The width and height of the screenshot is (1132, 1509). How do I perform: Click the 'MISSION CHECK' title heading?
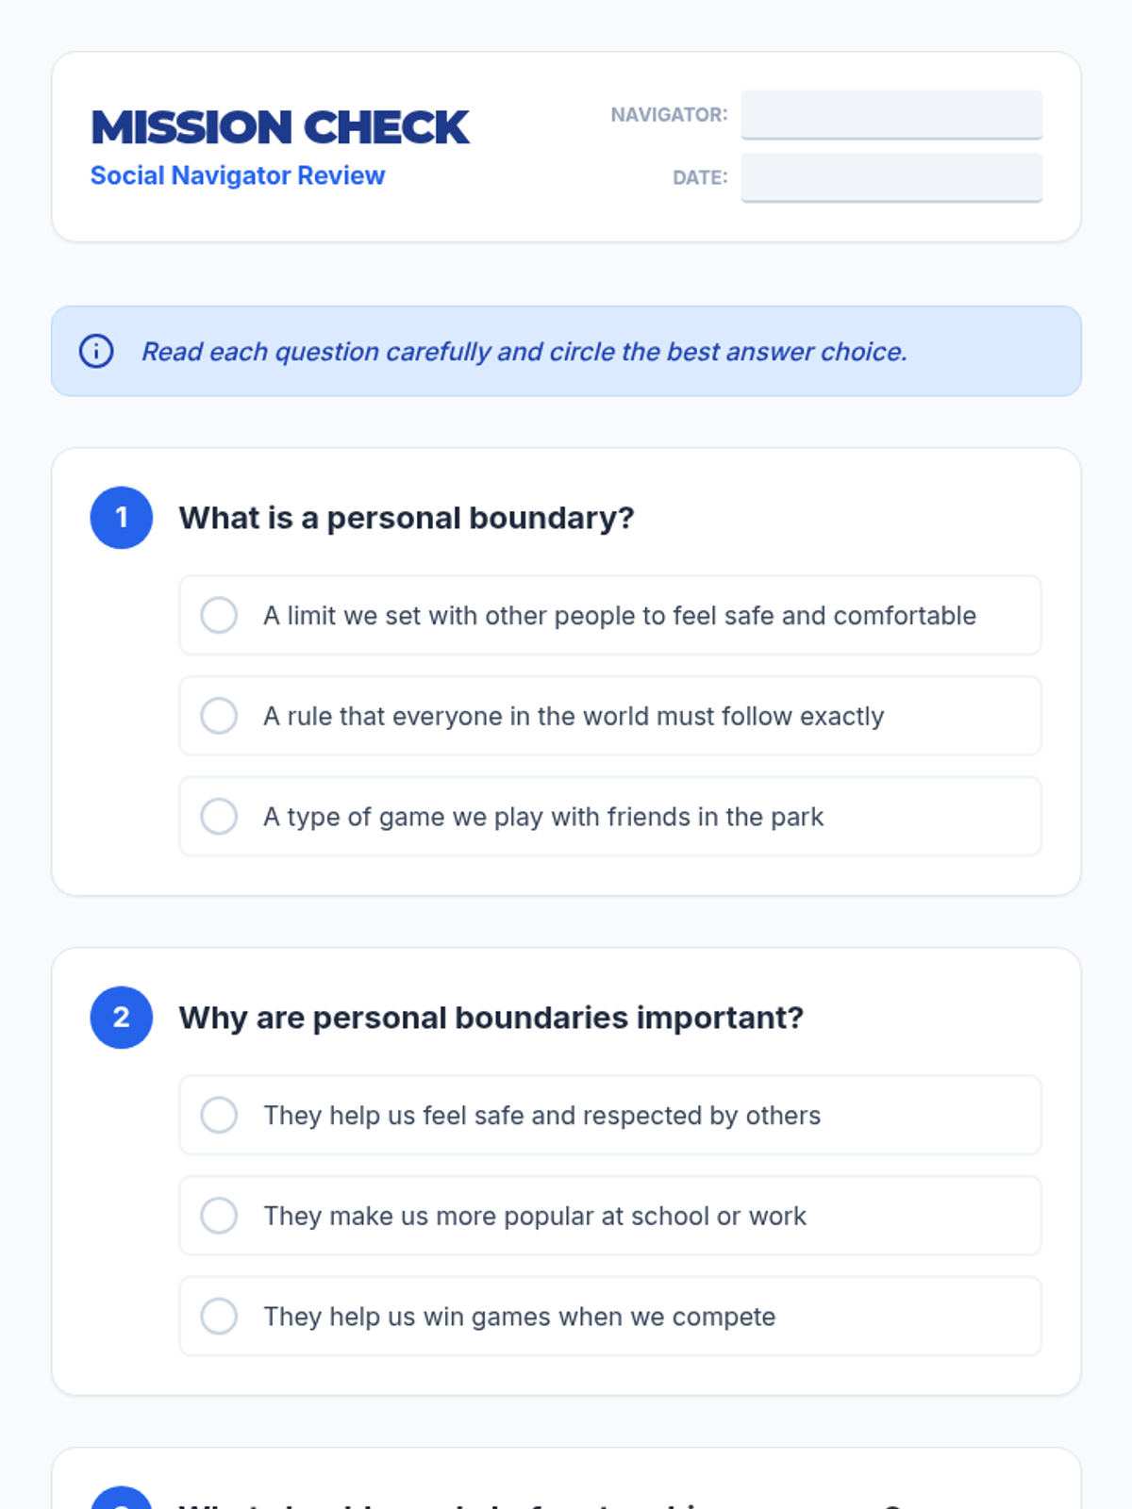[279, 127]
